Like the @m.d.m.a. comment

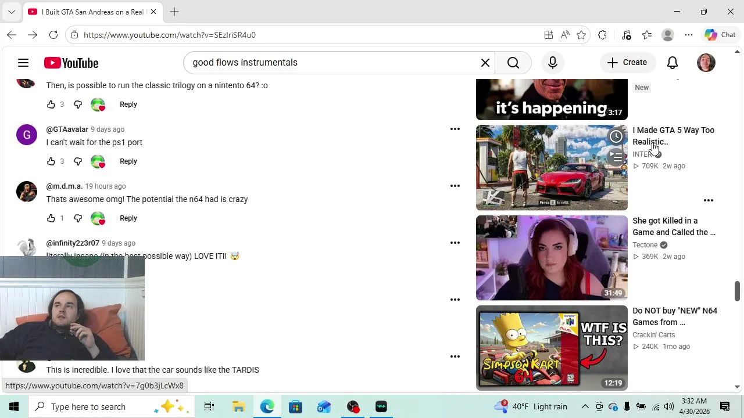tap(51, 218)
